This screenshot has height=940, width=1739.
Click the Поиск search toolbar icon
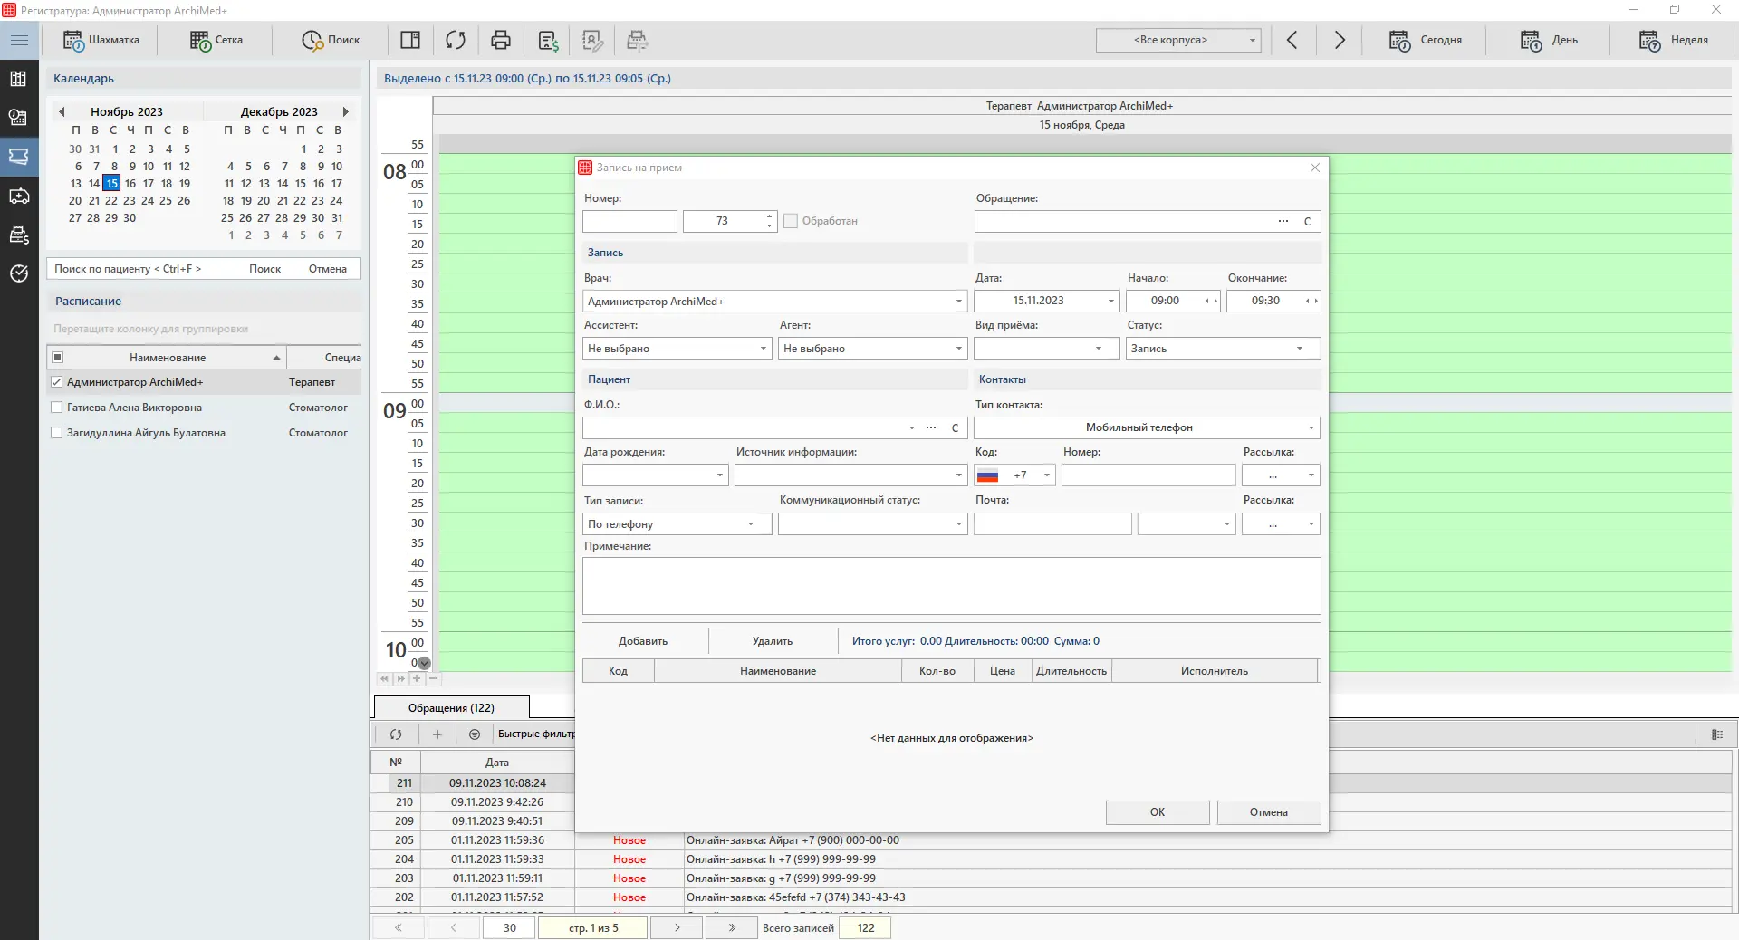coord(331,40)
